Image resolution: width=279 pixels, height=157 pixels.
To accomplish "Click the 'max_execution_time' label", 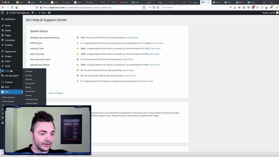I will click(x=40, y=59).
